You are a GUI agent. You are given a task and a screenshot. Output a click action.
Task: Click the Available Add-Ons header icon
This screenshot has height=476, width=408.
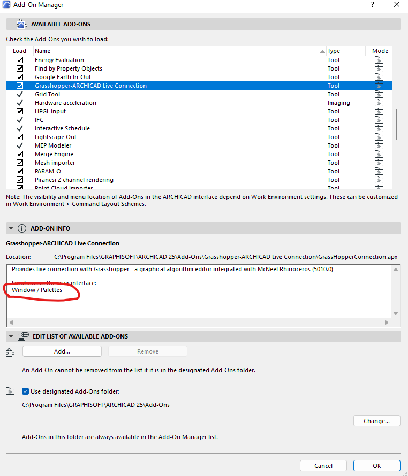coord(21,24)
